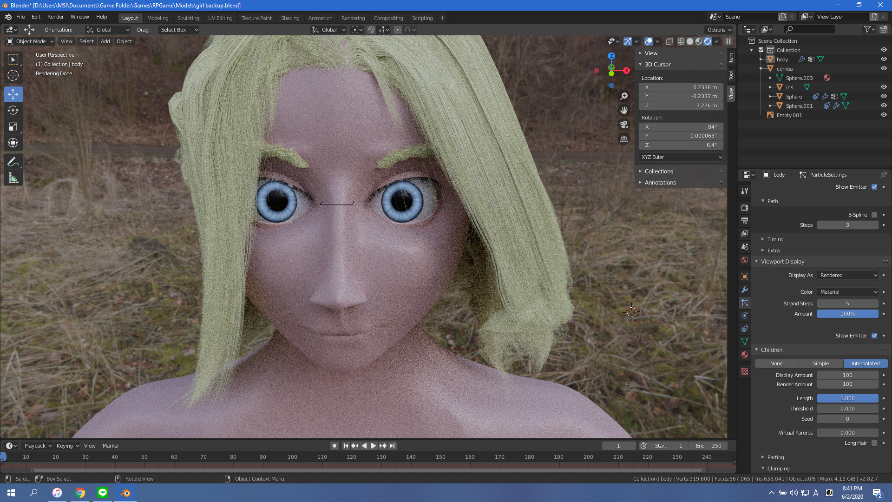Image resolution: width=892 pixels, height=502 pixels.
Task: Hide body object in outliner
Action: [x=884, y=59]
